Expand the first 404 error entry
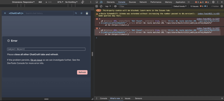 (x=100, y=19)
